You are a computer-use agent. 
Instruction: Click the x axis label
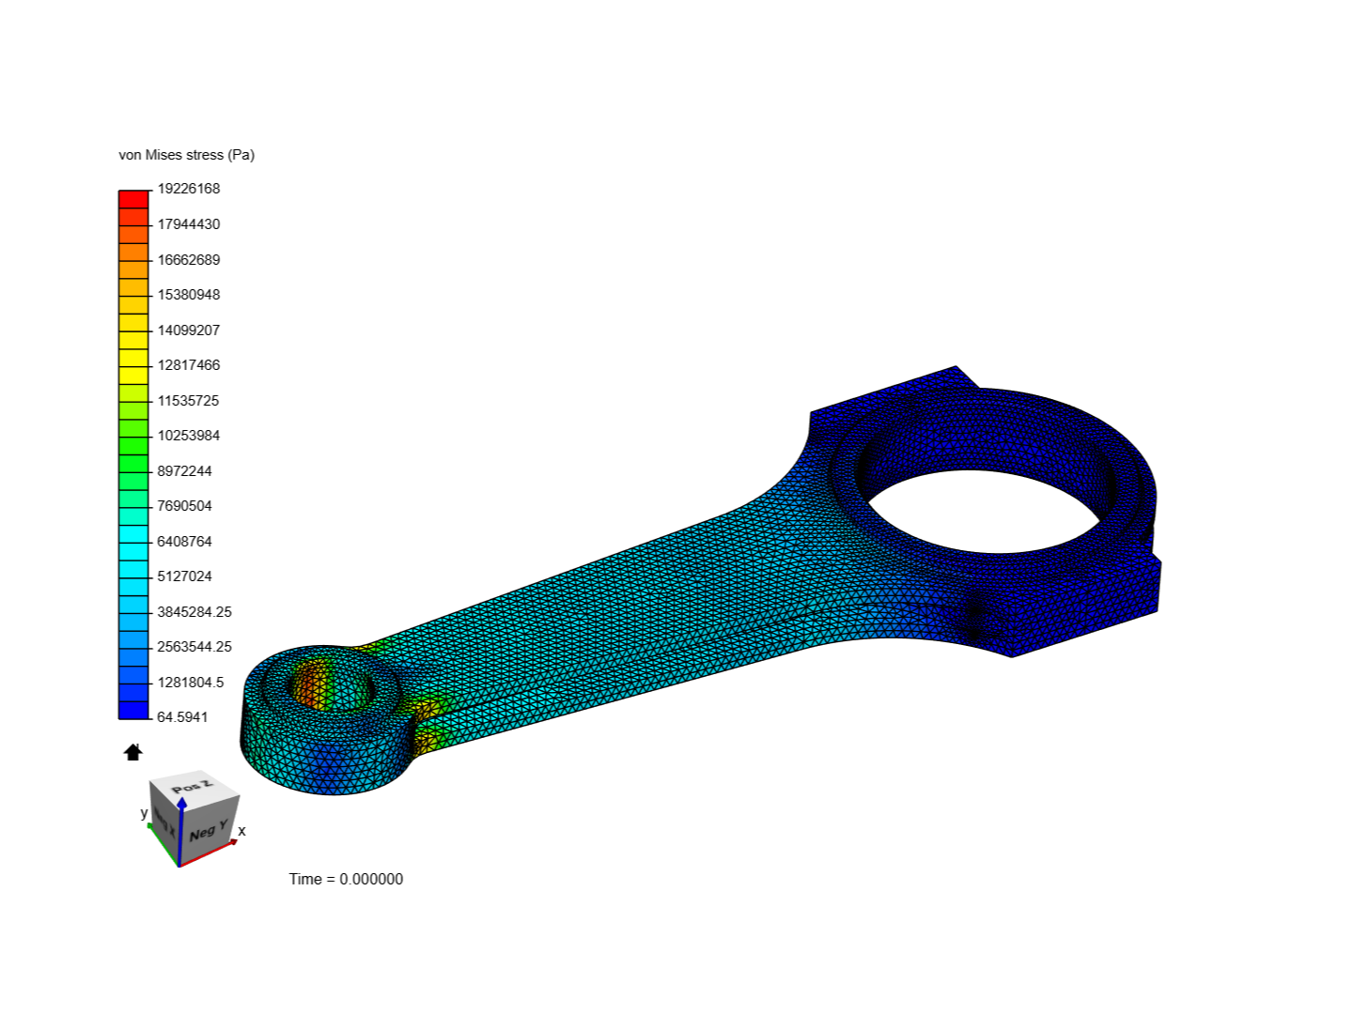coord(241,831)
